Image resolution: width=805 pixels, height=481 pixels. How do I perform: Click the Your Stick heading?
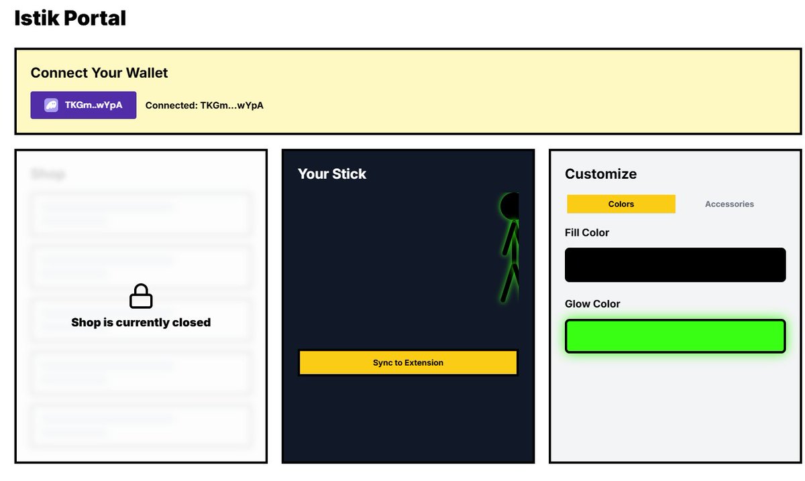332,174
